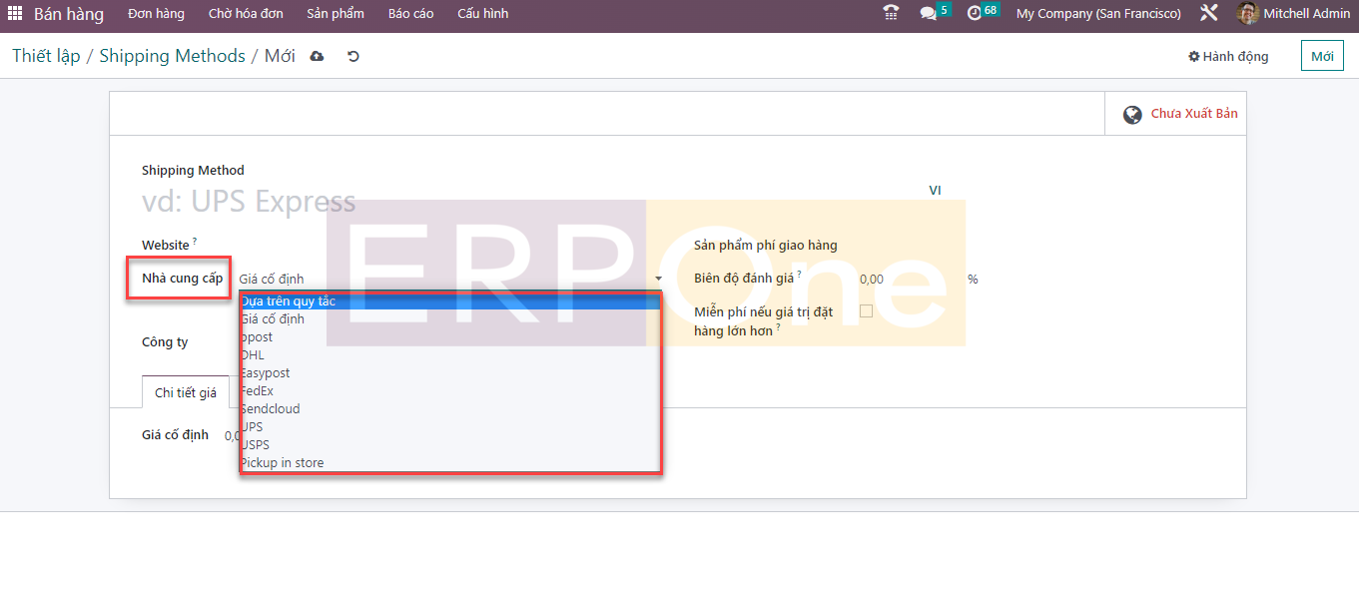Open the Báo cáo menu
The height and width of the screenshot is (599, 1359).
pos(410,14)
